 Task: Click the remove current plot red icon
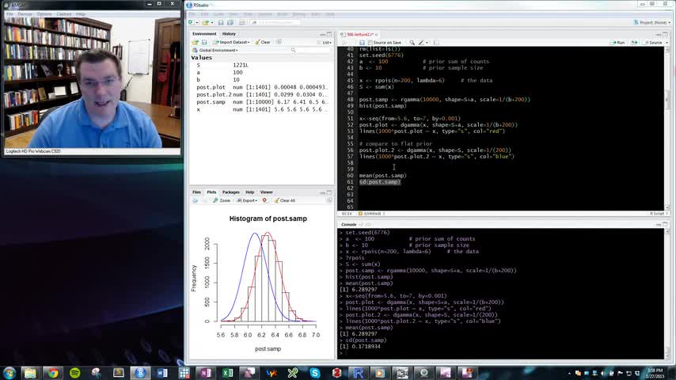tap(264, 200)
